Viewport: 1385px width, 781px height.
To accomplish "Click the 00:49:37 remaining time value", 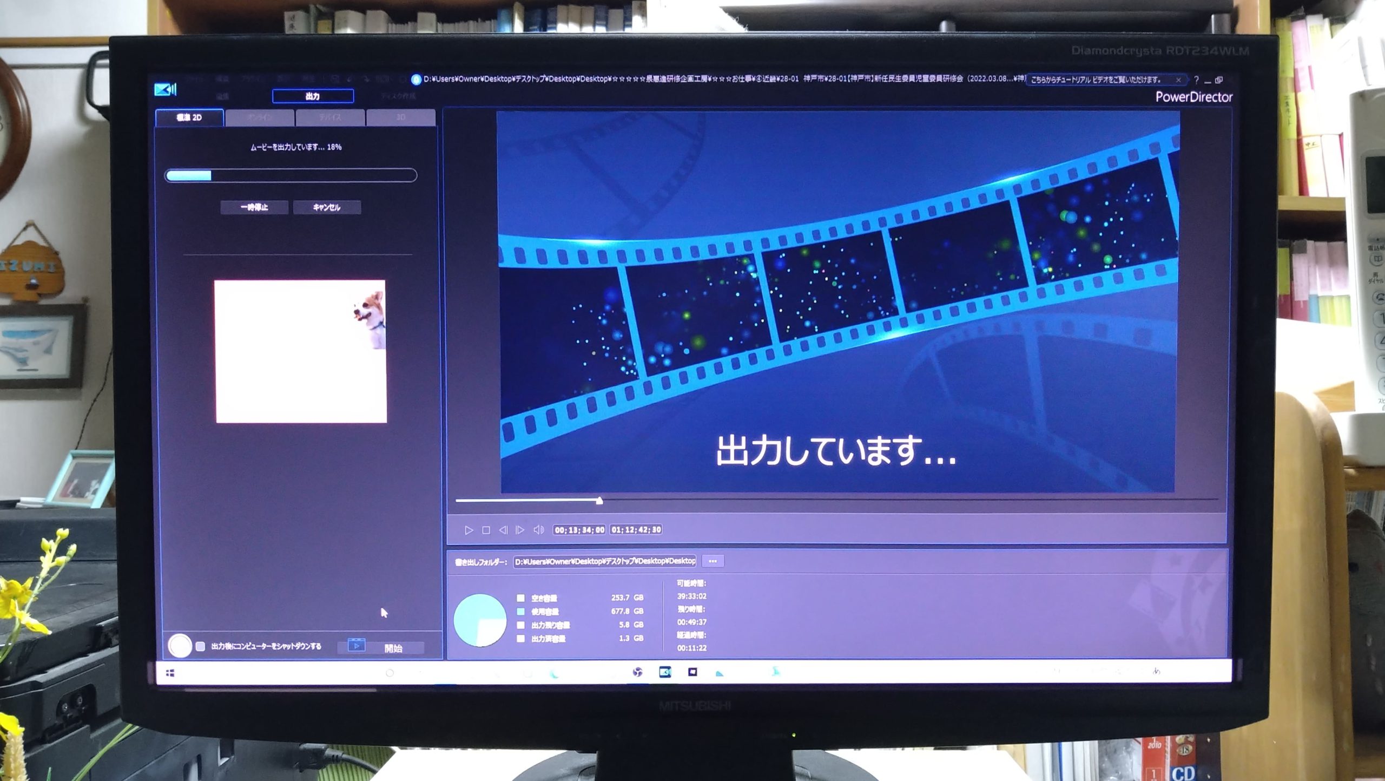I will [x=692, y=622].
